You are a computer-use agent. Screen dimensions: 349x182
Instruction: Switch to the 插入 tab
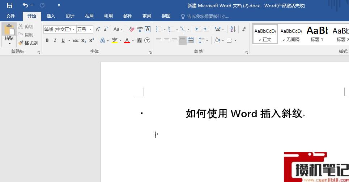pyautogui.click(x=51, y=16)
